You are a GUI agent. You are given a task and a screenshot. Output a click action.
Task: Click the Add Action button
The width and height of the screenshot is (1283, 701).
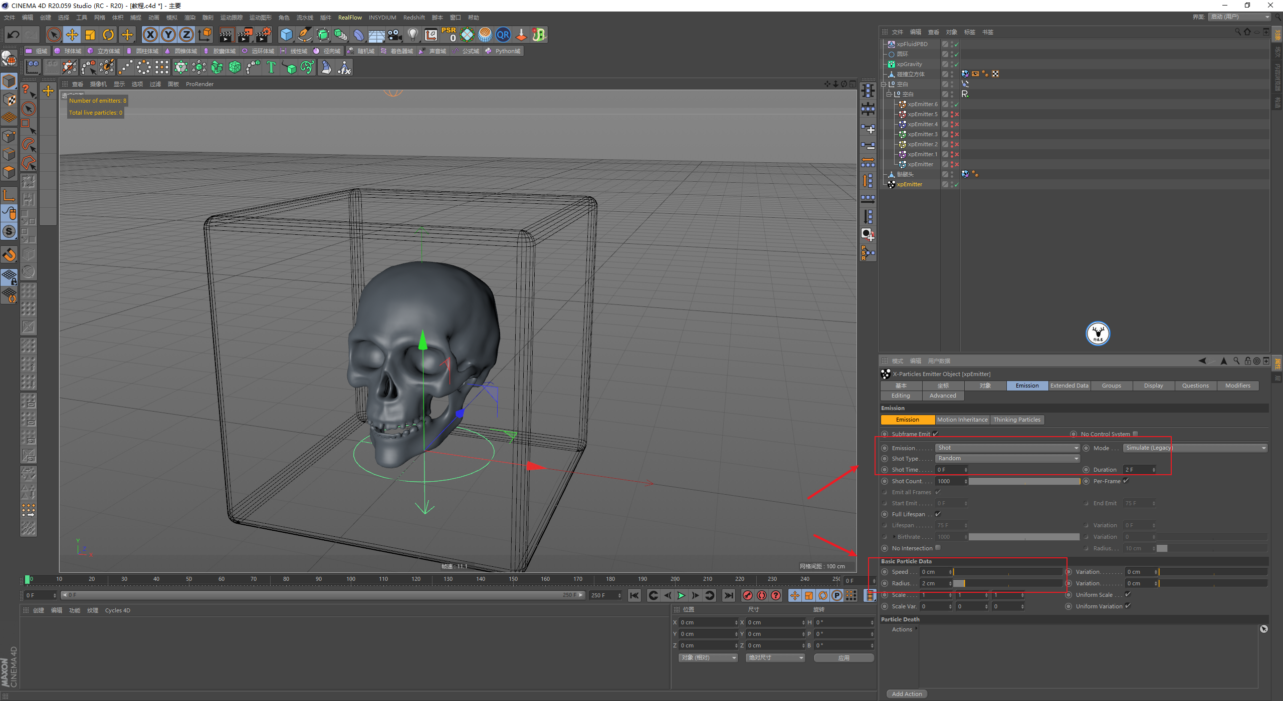tap(907, 693)
